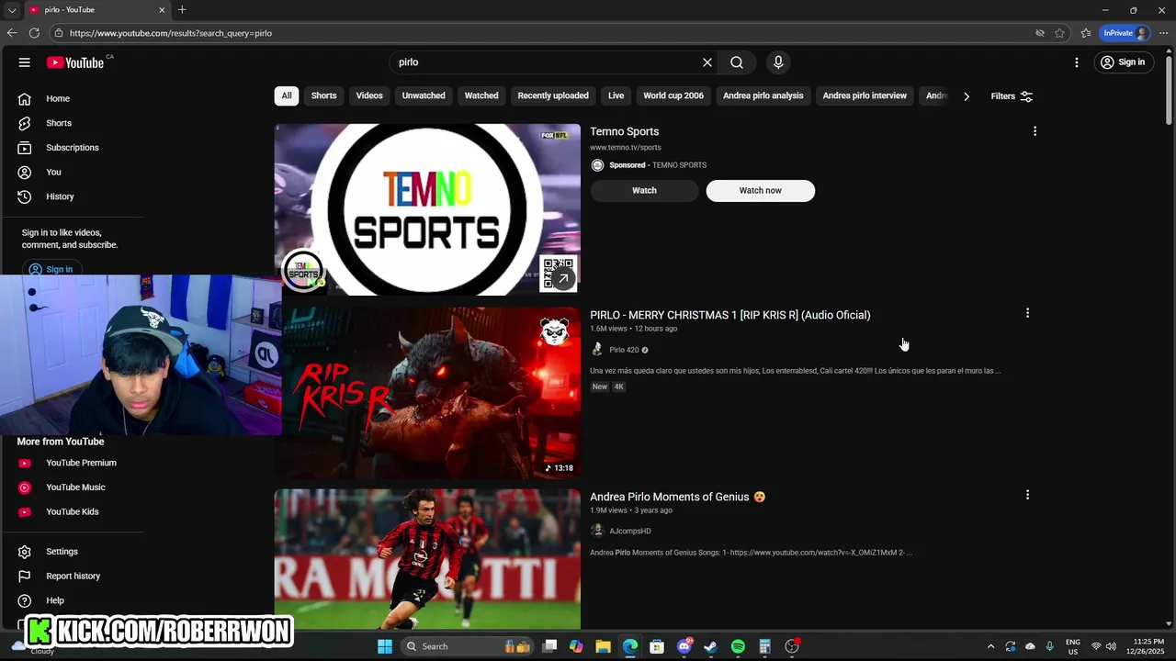
Task: Open Spotify from the taskbar
Action: pos(738,646)
